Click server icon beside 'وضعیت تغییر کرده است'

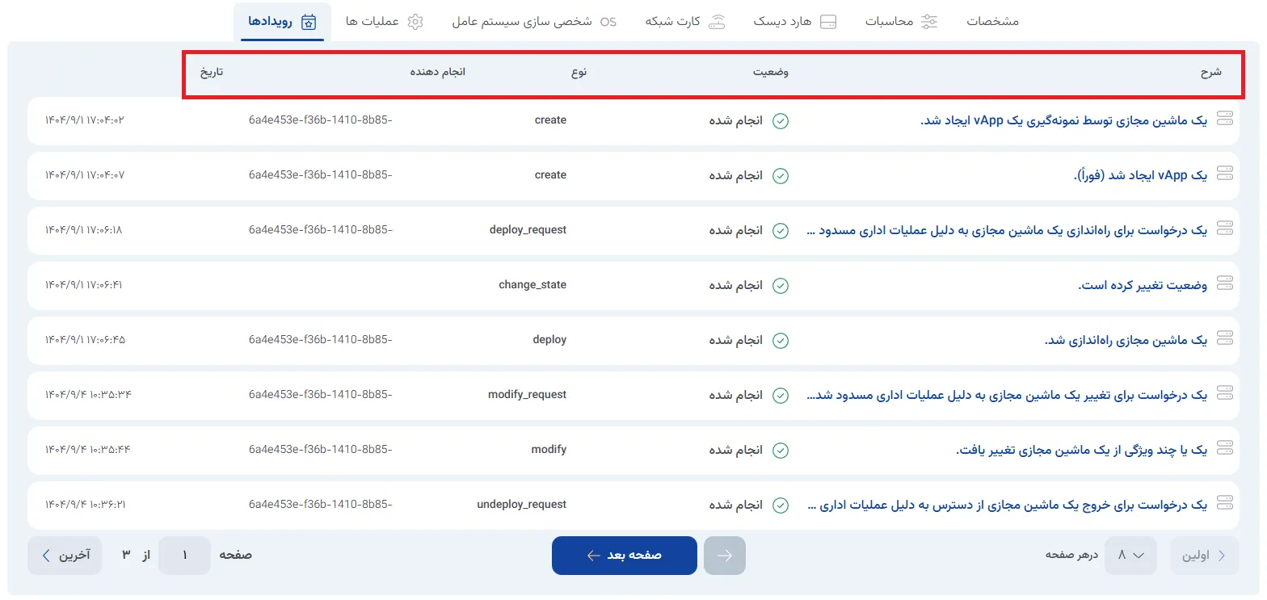coord(1225,283)
